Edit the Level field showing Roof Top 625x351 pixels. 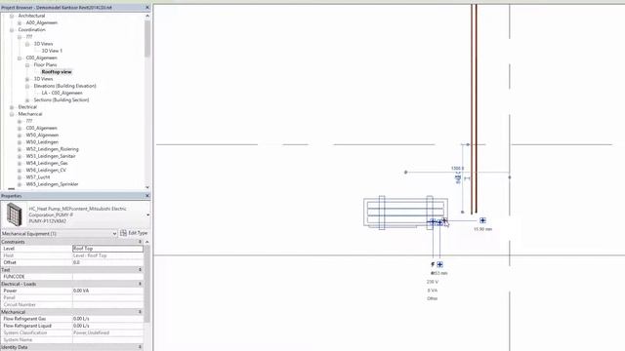[107, 249]
